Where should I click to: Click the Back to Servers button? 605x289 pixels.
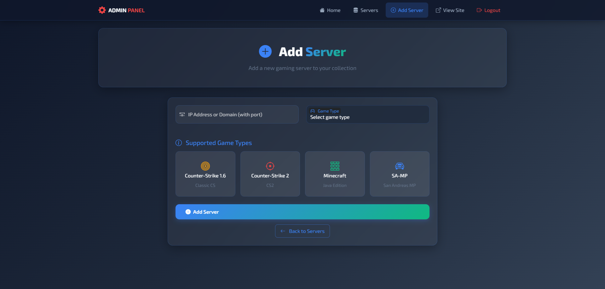302,231
